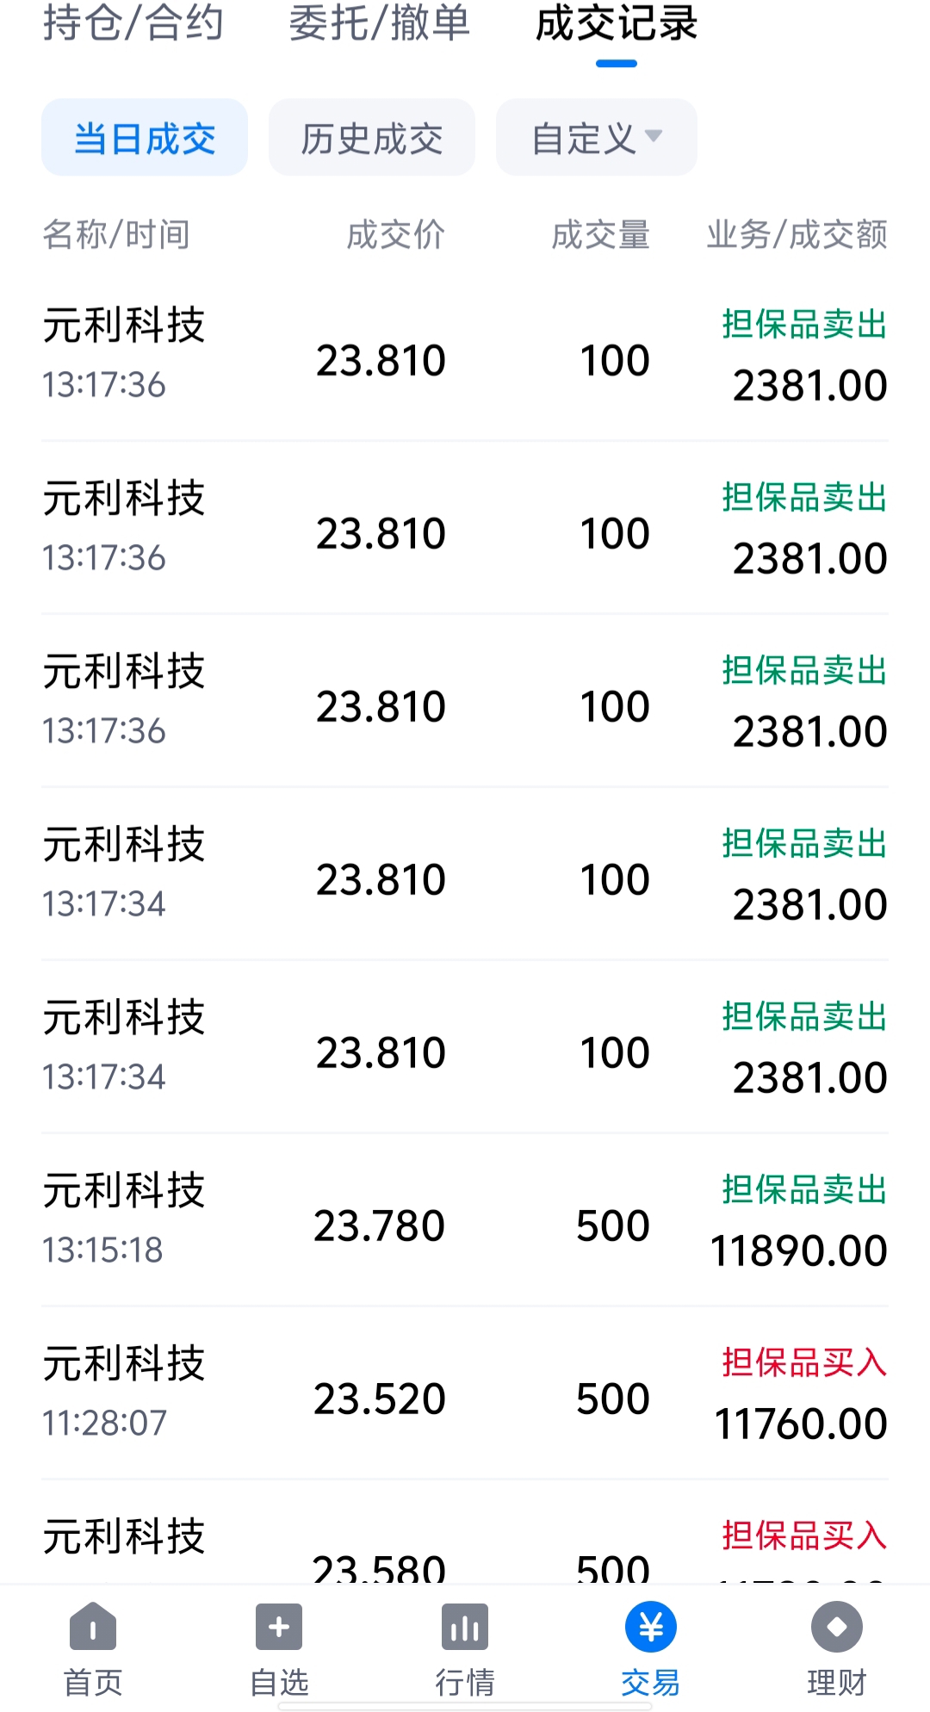Sort by 成交量 column header

[600, 234]
